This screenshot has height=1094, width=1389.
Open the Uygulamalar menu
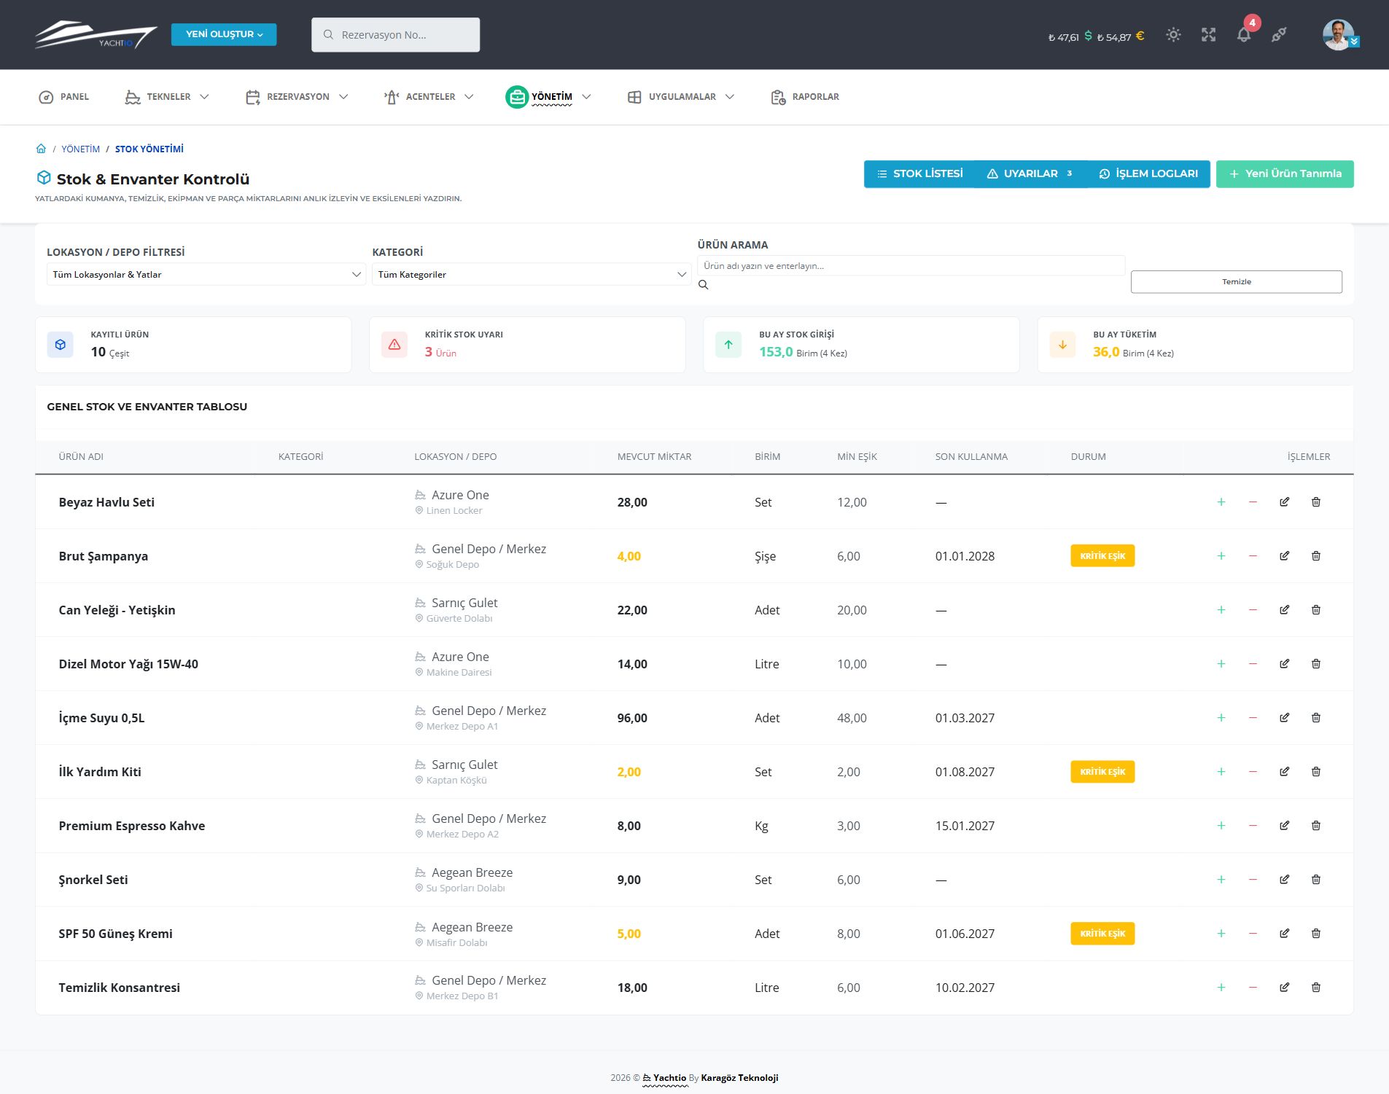coord(681,97)
